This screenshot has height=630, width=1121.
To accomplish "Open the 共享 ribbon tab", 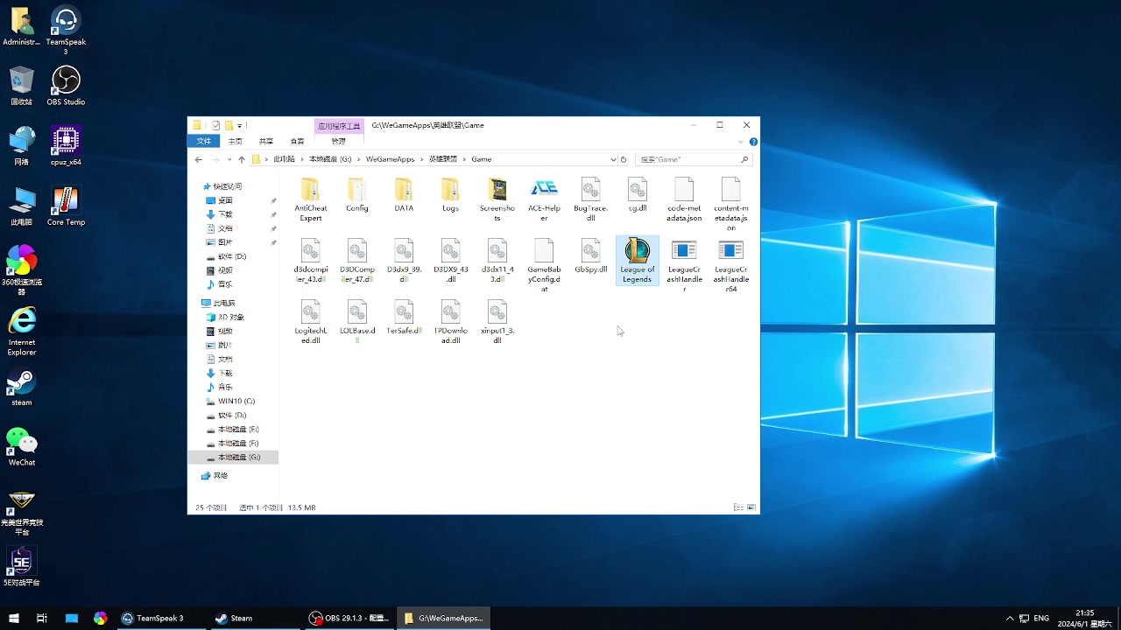I will click(265, 141).
